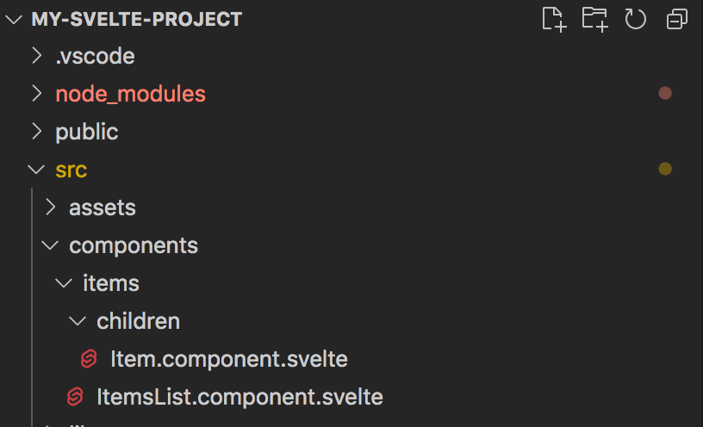Screen dimensions: 703x427
Task: Collapse the items folder
Action: (64, 283)
